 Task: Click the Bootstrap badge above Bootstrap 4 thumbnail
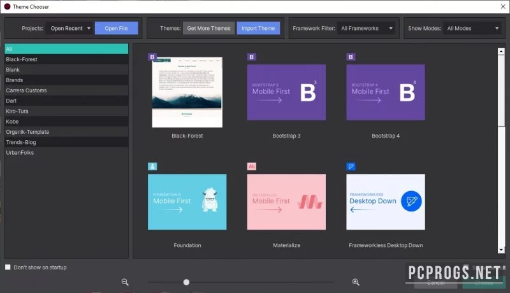pyautogui.click(x=351, y=57)
